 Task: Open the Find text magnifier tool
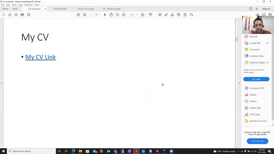point(29,15)
